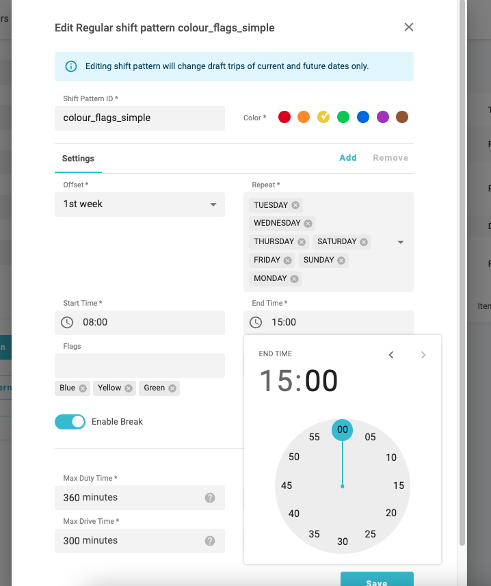Click the Start Time clock icon

tap(67, 322)
